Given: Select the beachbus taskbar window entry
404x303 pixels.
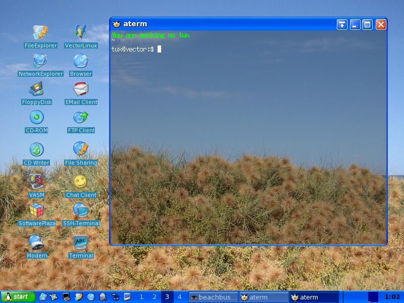Looking at the screenshot, I should click(x=213, y=297).
